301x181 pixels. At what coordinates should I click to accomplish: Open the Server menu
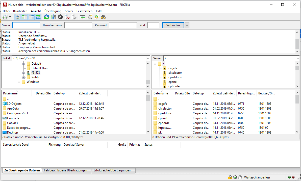[69, 11]
